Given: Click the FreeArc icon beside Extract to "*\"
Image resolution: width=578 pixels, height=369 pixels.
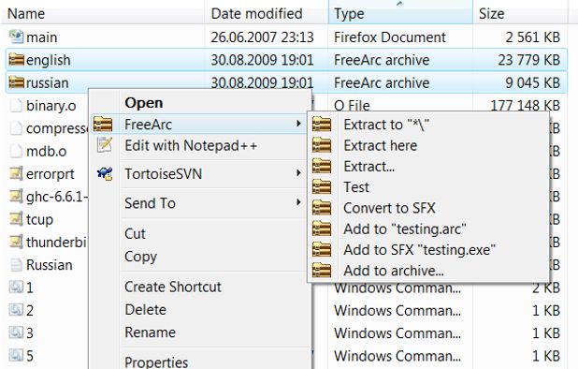Looking at the screenshot, I should pos(322,125).
